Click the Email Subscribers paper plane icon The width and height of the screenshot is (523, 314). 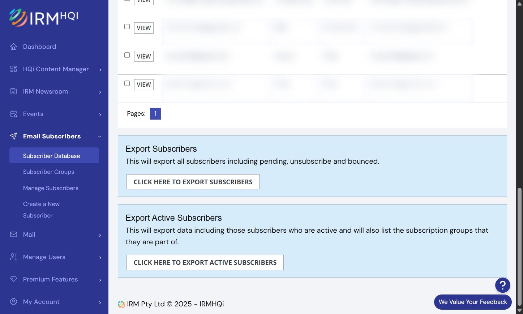pos(14,136)
